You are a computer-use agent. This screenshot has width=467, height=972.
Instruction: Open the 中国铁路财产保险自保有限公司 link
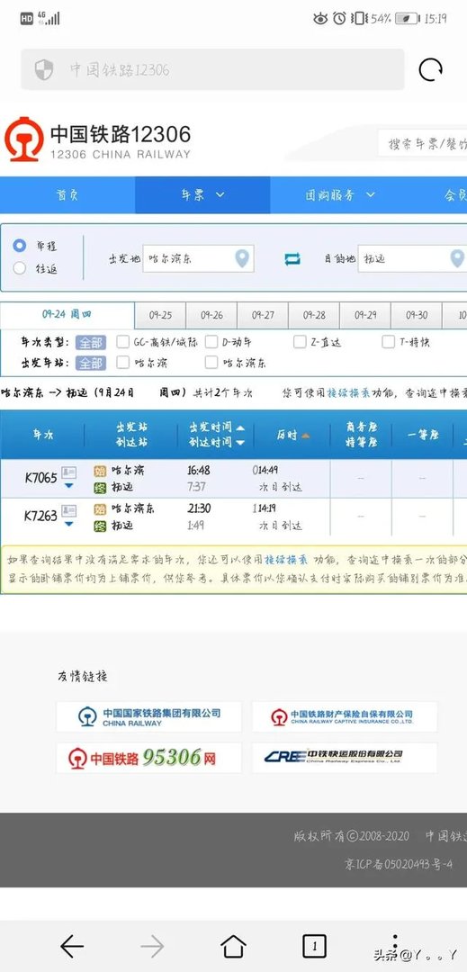click(345, 716)
